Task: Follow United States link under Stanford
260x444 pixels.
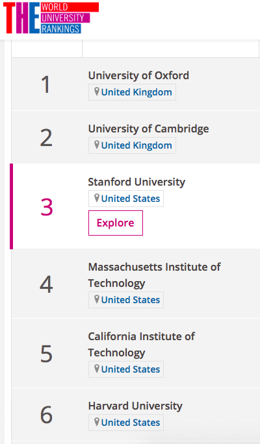Action: coord(131,199)
